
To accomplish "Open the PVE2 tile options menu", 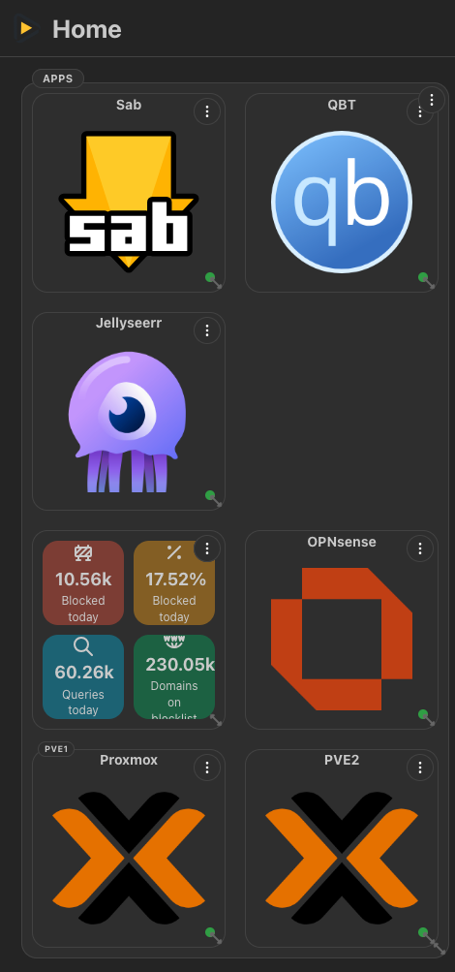I will point(420,768).
